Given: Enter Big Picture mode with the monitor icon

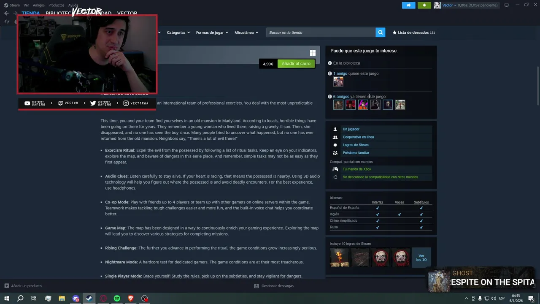Looking at the screenshot, I should [x=506, y=5].
